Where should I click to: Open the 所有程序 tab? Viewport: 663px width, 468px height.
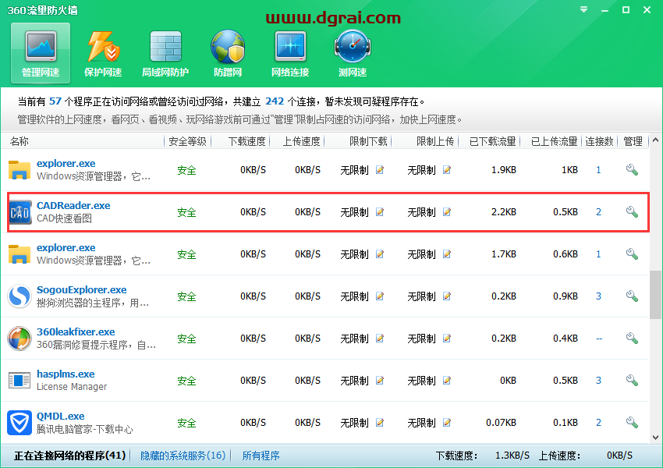click(261, 455)
